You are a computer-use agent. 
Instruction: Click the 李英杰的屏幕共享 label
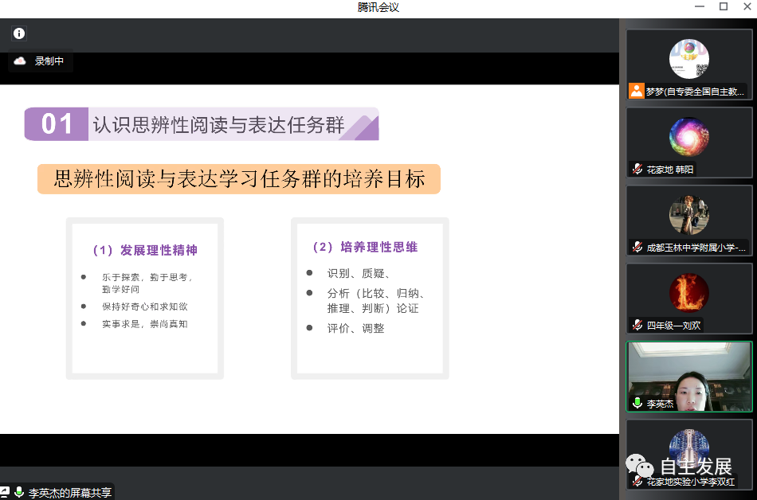[x=70, y=493]
